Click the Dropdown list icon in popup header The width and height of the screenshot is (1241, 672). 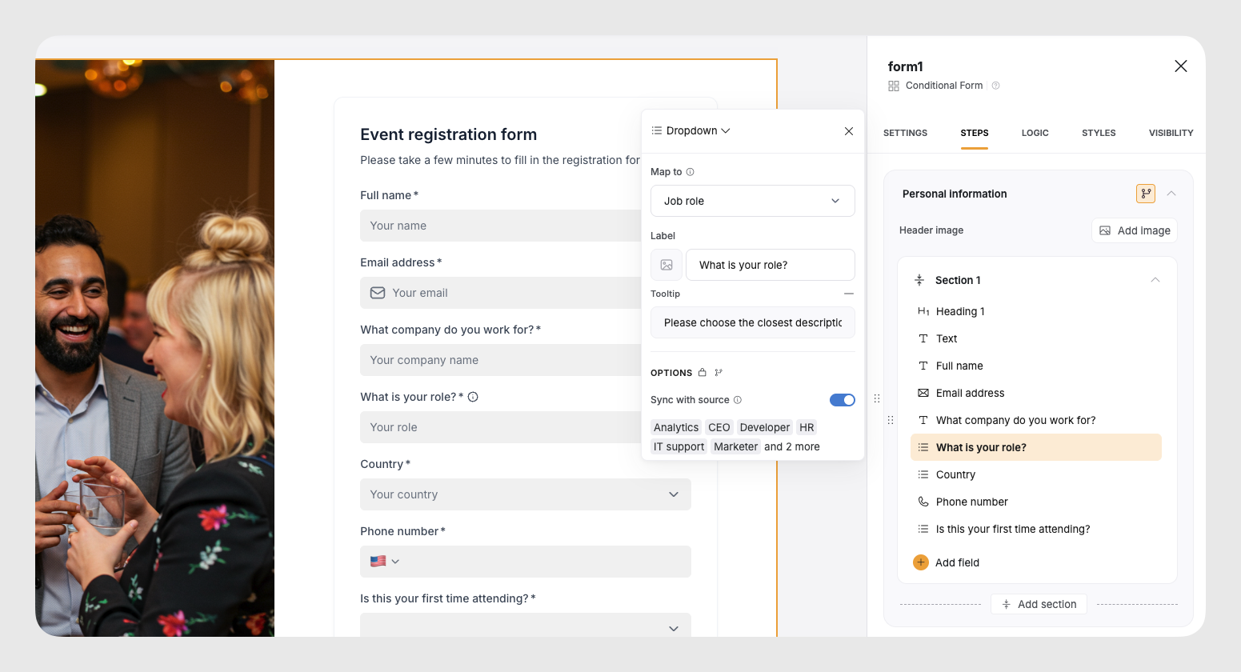(x=657, y=130)
